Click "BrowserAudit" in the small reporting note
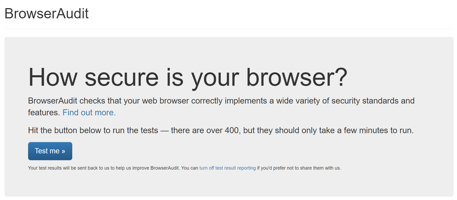The height and width of the screenshot is (200, 457). (x=164, y=168)
